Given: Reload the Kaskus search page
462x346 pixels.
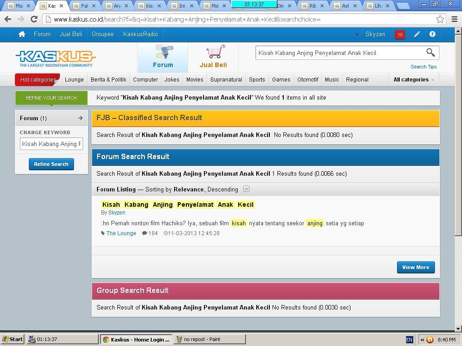Looking at the screenshot, I should 34,19.
